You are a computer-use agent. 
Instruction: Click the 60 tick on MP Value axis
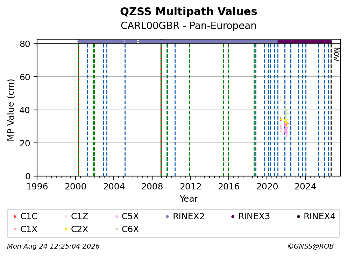click(25, 77)
